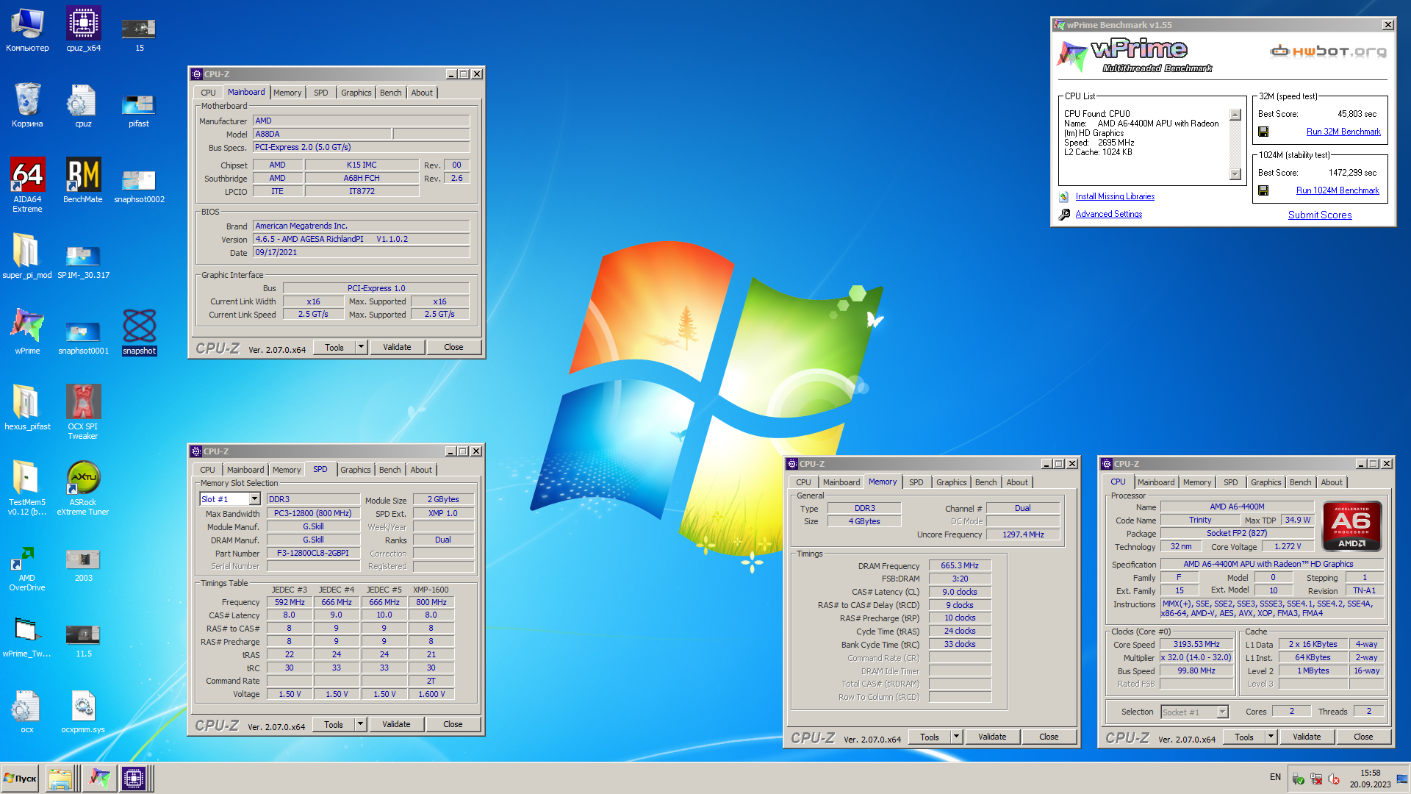Screen dimensions: 1411x794
Task: Click the DRAM Frequency 665.3 MHz value
Action: point(960,565)
